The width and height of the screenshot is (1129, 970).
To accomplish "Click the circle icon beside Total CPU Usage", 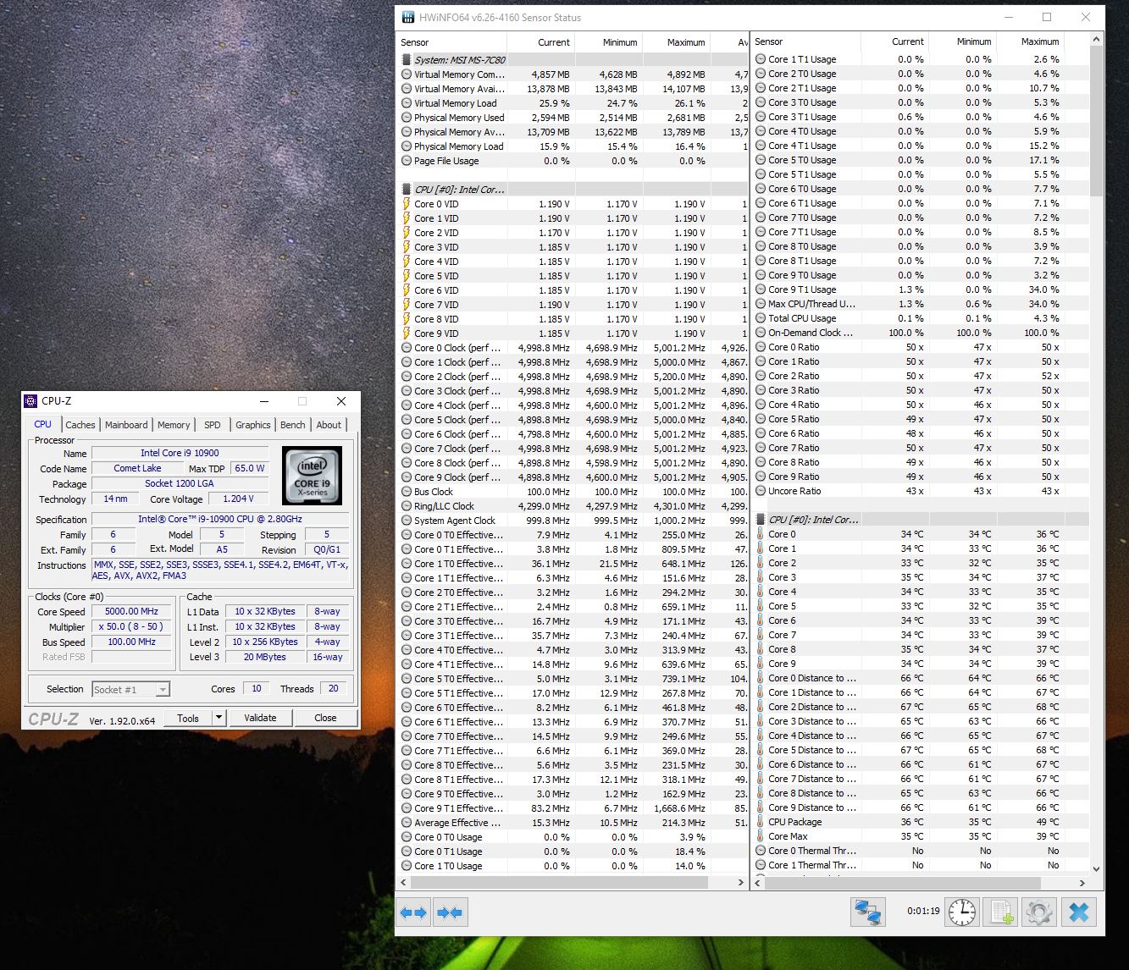I will point(760,318).
